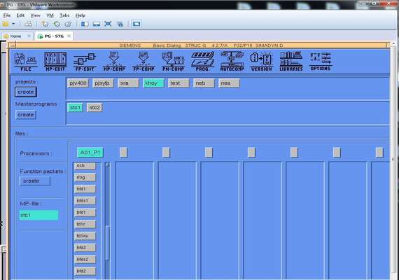The image size is (399, 280).
Task: Select function packet bfd1
Action: [x=85, y=213]
